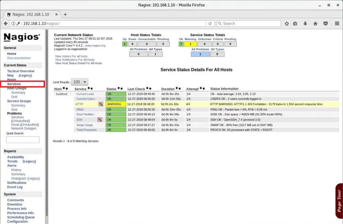Click View History For all hosts
Viewport: 343px width, 224px height.
71,56
